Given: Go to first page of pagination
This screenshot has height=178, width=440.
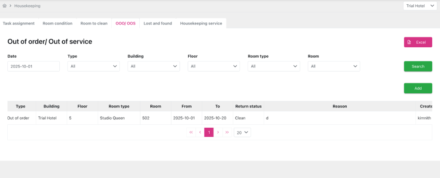Looking at the screenshot, I should [x=191, y=132].
